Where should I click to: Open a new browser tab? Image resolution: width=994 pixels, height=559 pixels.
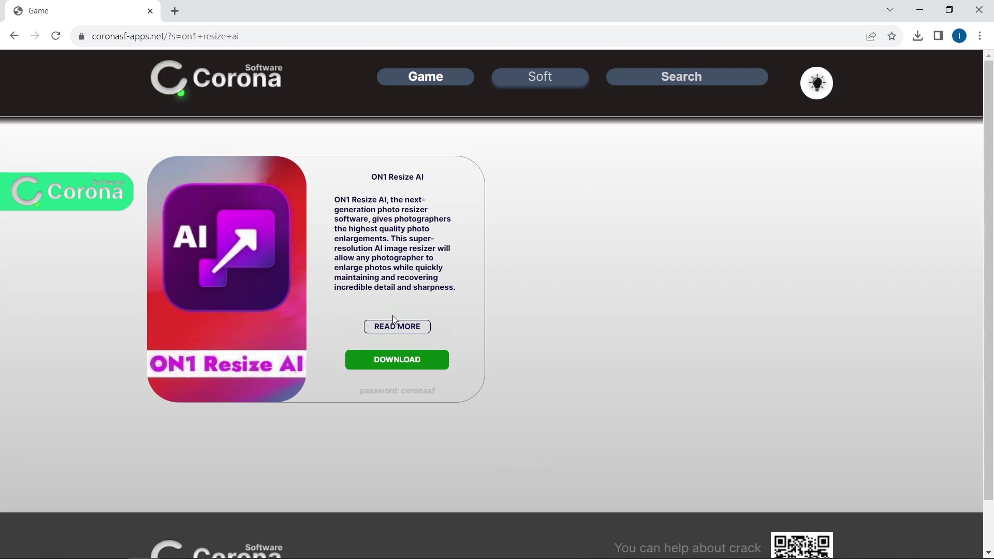(x=175, y=11)
